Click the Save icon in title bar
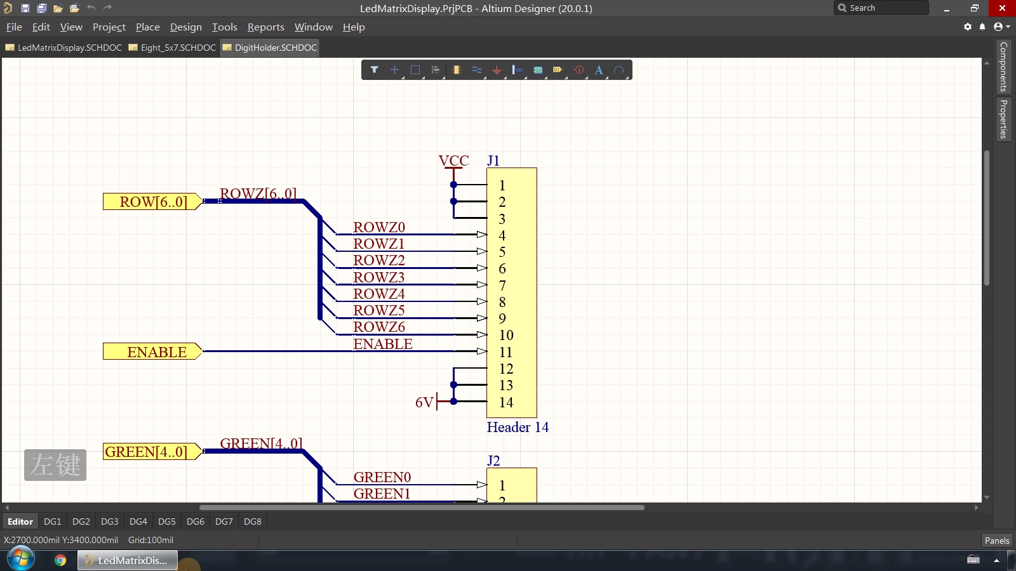Viewport: 1016px width, 571px height. 25,8
